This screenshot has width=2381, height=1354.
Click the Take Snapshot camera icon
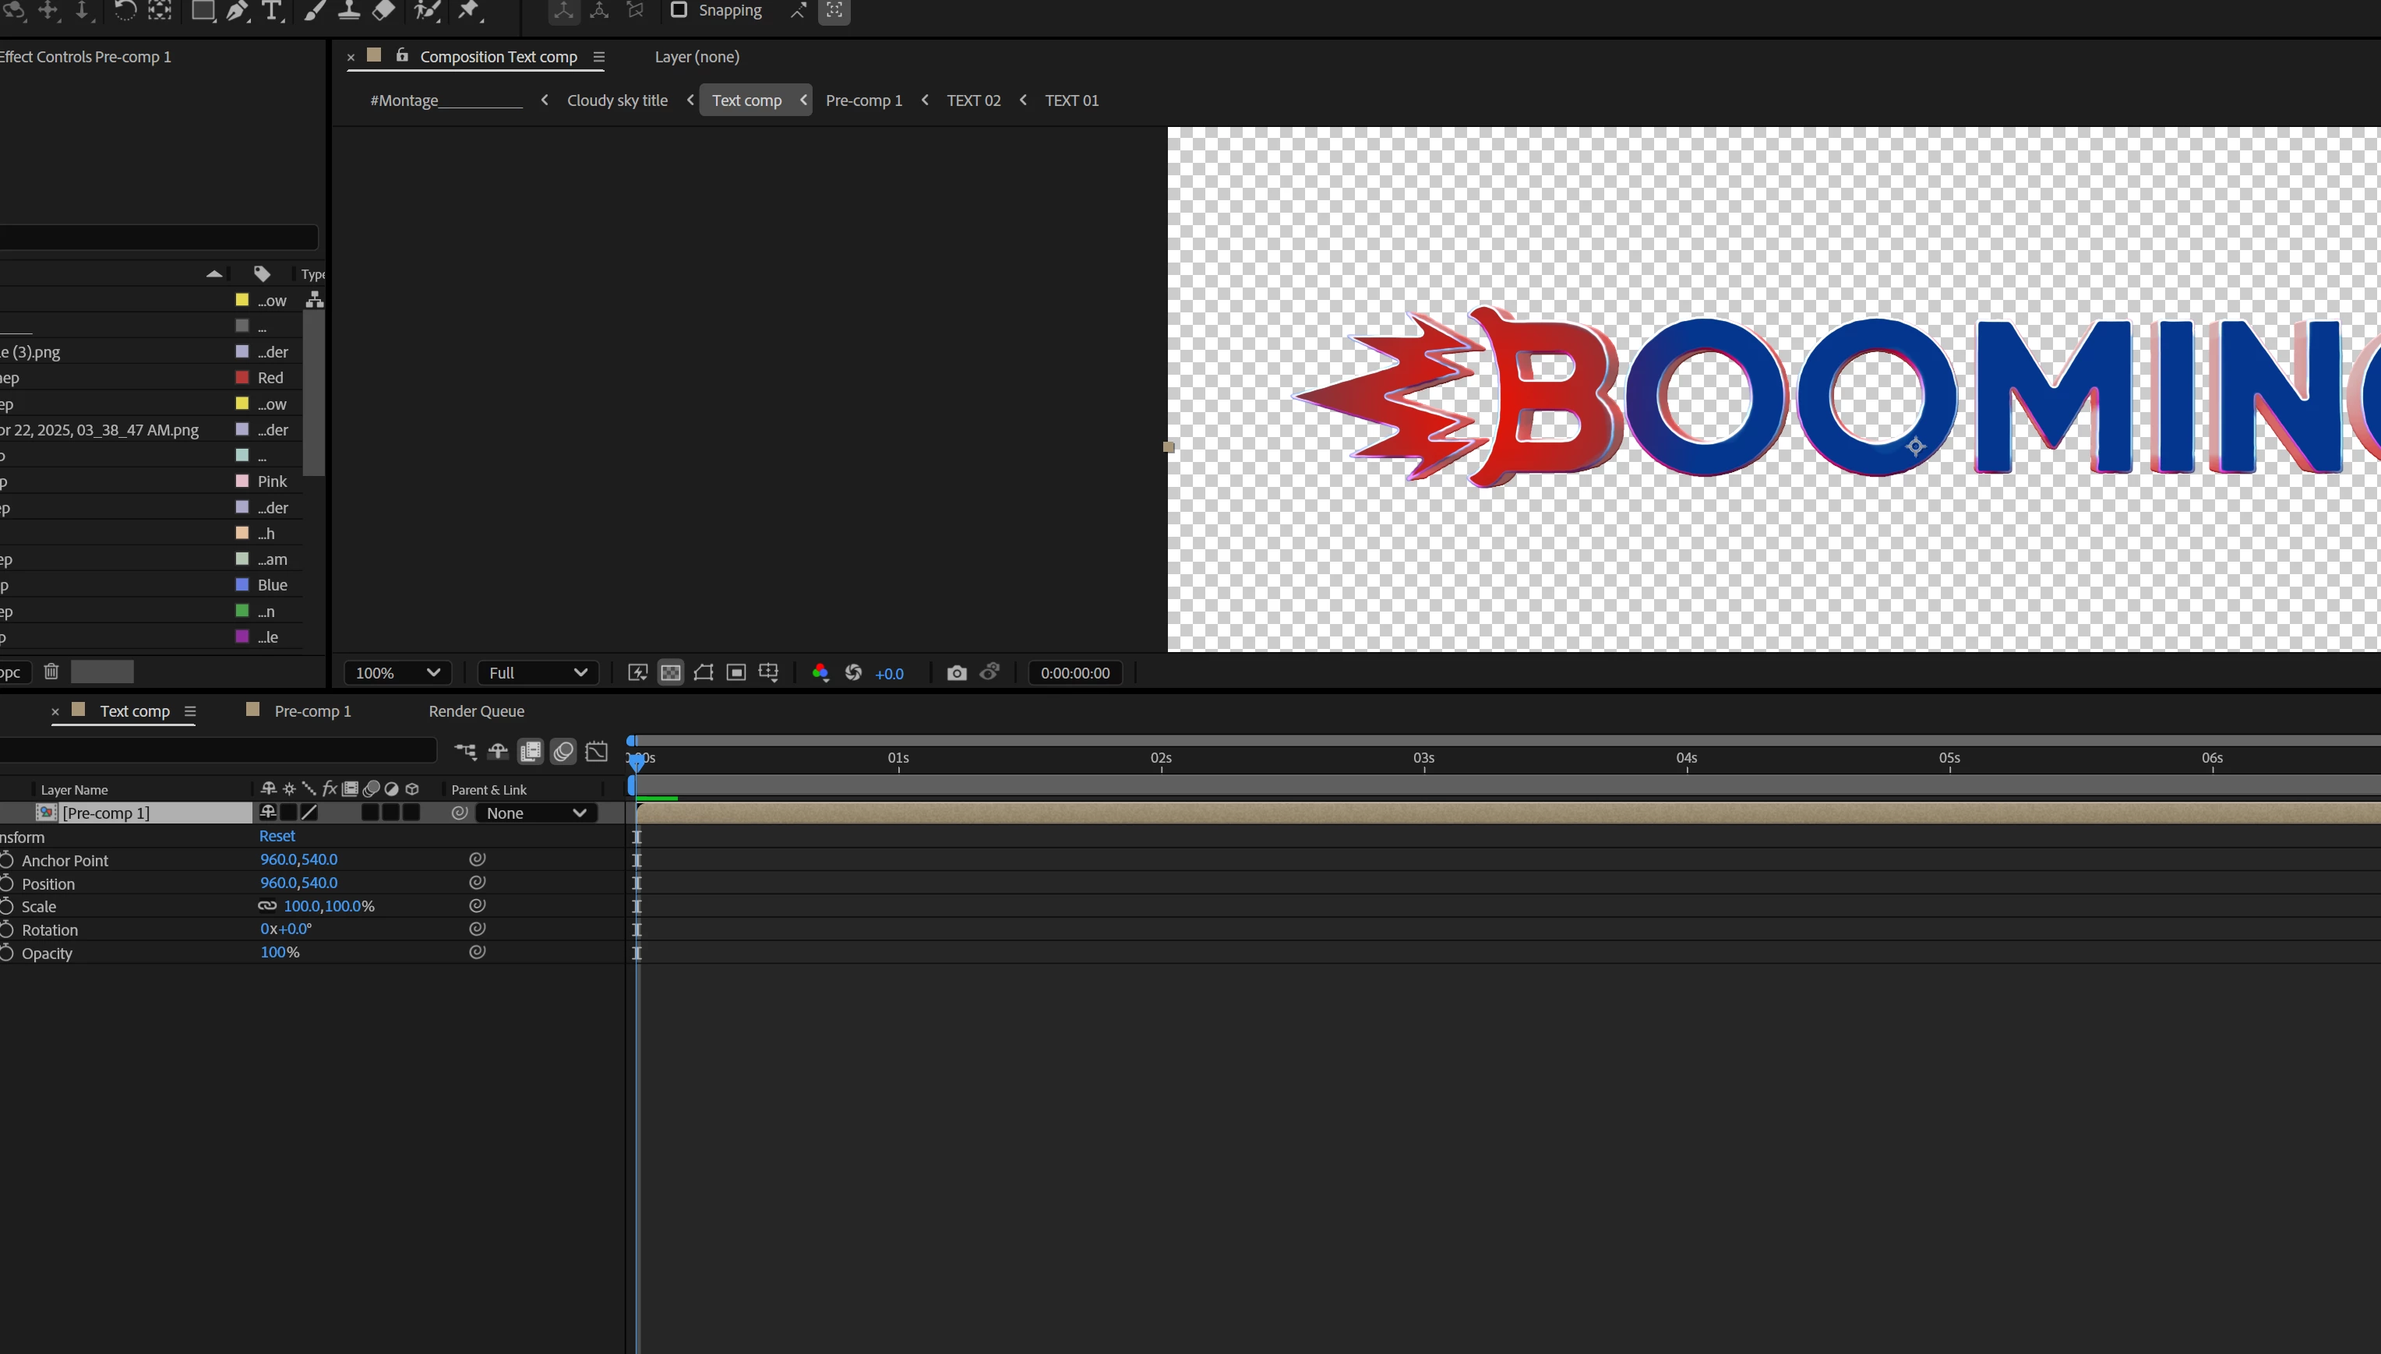956,672
